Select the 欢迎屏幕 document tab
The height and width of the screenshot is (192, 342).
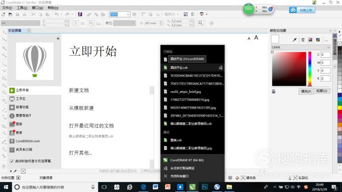[15, 31]
